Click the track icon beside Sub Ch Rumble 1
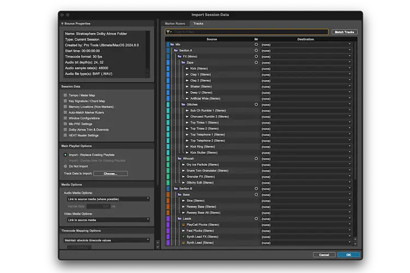 (187, 110)
